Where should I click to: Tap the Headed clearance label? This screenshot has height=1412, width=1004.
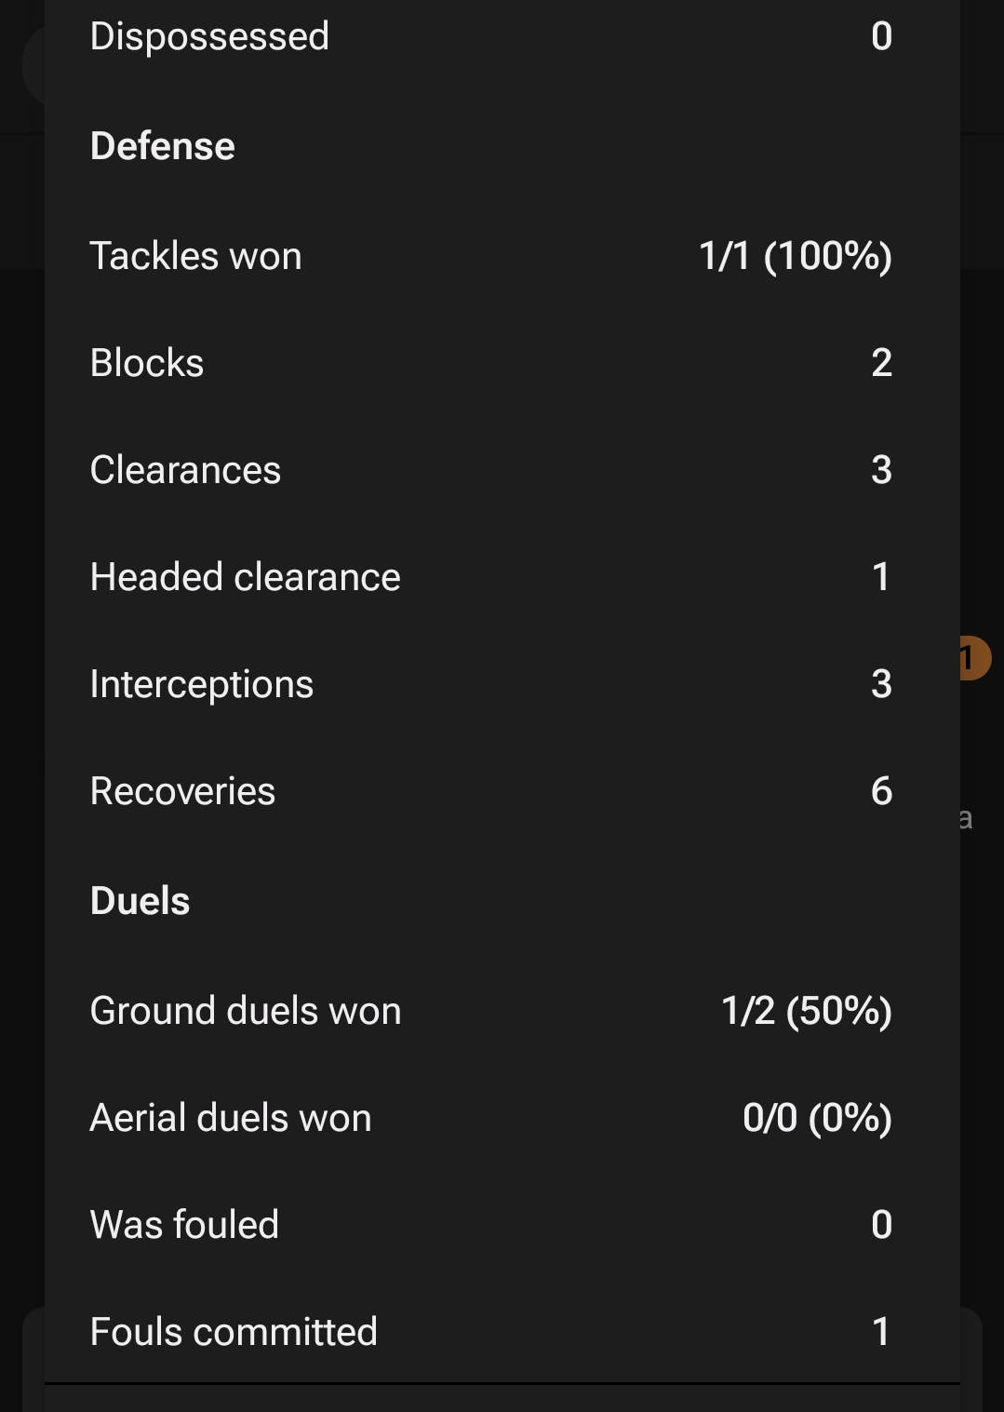[x=245, y=577]
